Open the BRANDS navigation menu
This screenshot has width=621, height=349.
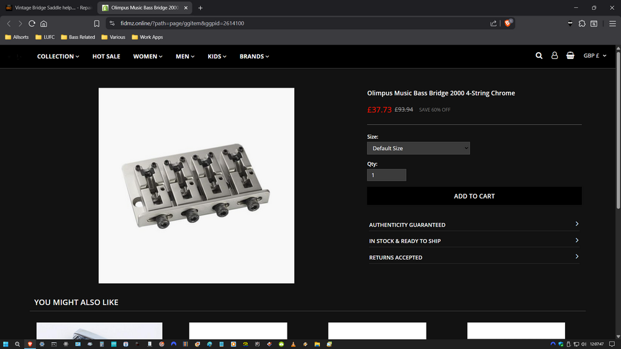click(x=254, y=57)
